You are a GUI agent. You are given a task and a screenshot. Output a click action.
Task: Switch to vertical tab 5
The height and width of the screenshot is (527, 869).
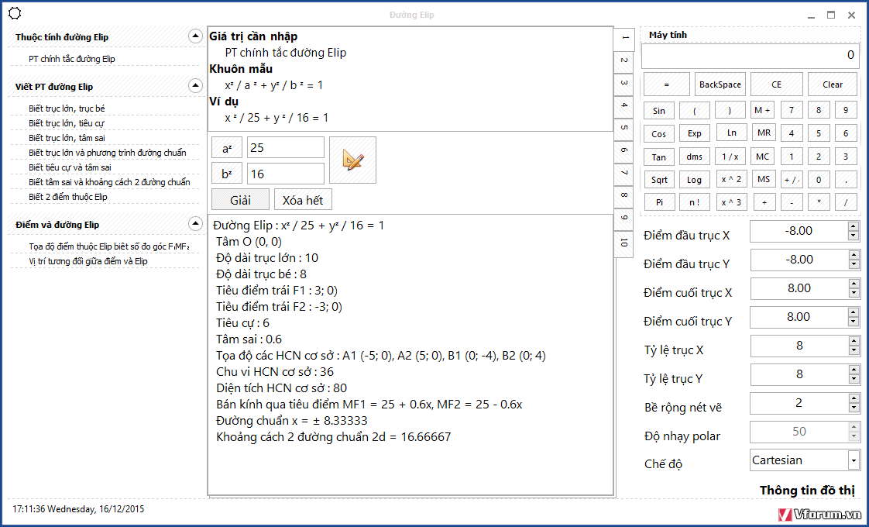(x=624, y=129)
